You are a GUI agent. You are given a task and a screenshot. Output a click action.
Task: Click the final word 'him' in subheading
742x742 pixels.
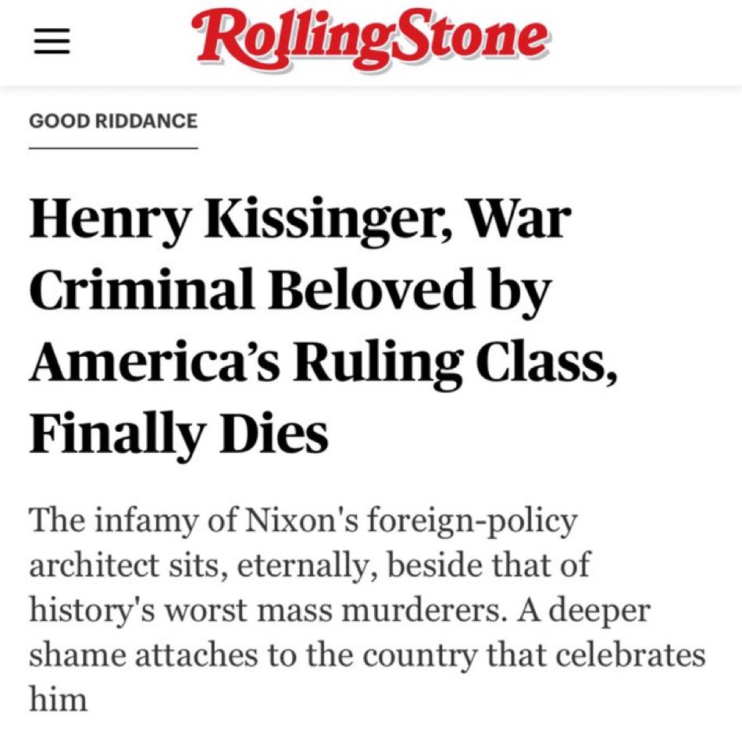[59, 698]
